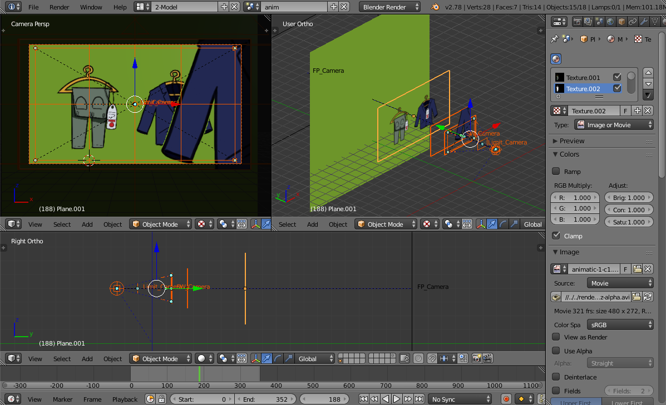Enable the Use Alpha checkbox

[x=556, y=351]
